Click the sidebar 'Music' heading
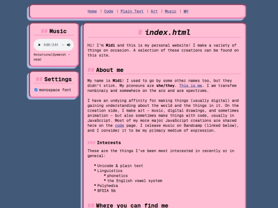Viewport: 278px width, 208px height. click(58, 31)
